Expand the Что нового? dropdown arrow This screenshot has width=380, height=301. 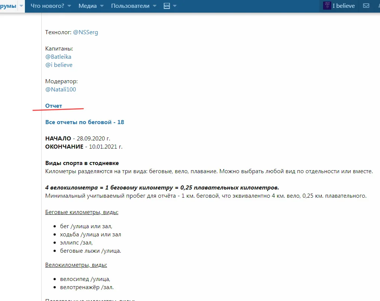point(69,6)
